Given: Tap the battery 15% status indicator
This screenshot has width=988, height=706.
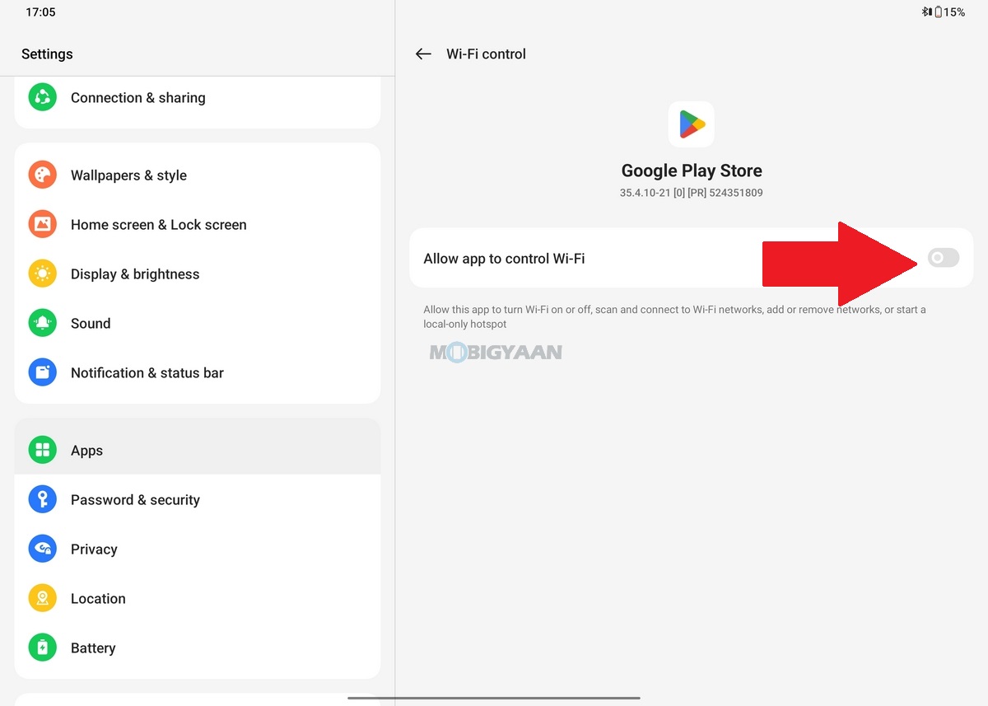Looking at the screenshot, I should click(949, 12).
